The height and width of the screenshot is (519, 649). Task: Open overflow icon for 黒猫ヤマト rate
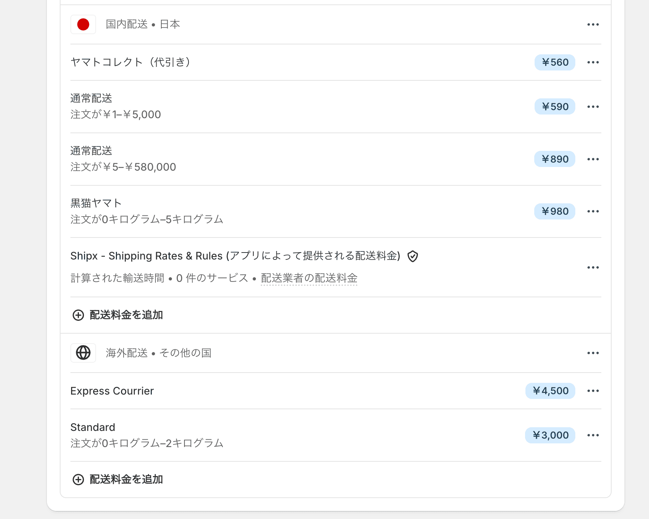point(593,211)
